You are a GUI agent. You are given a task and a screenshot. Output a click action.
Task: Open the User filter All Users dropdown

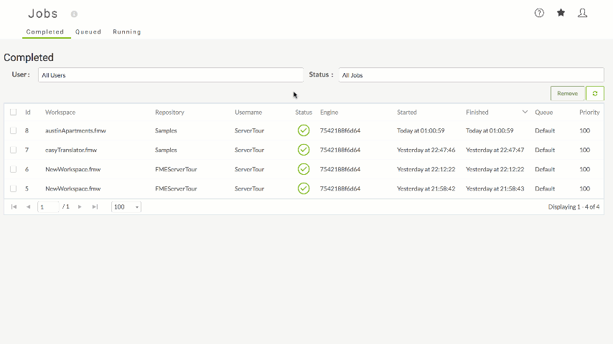(x=170, y=75)
